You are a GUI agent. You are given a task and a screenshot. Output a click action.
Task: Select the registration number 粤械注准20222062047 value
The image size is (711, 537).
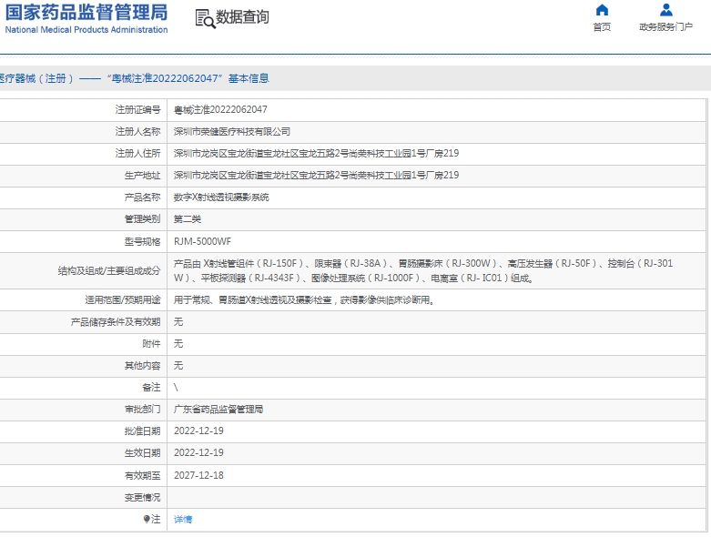(x=220, y=109)
